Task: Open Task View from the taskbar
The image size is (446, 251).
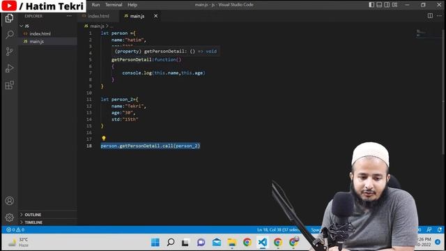Action: coord(185,243)
